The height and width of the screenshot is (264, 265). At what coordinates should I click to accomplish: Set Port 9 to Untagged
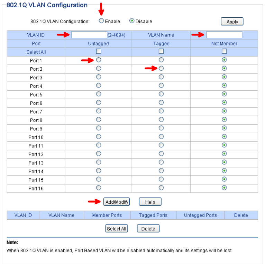99,128
